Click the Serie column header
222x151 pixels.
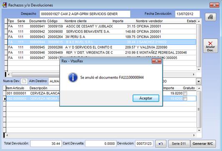click(21, 21)
